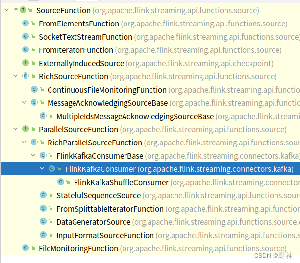Collapse the MessageAcknowledgingSourceBase node
The image size is (300, 263).
tap(25, 103)
